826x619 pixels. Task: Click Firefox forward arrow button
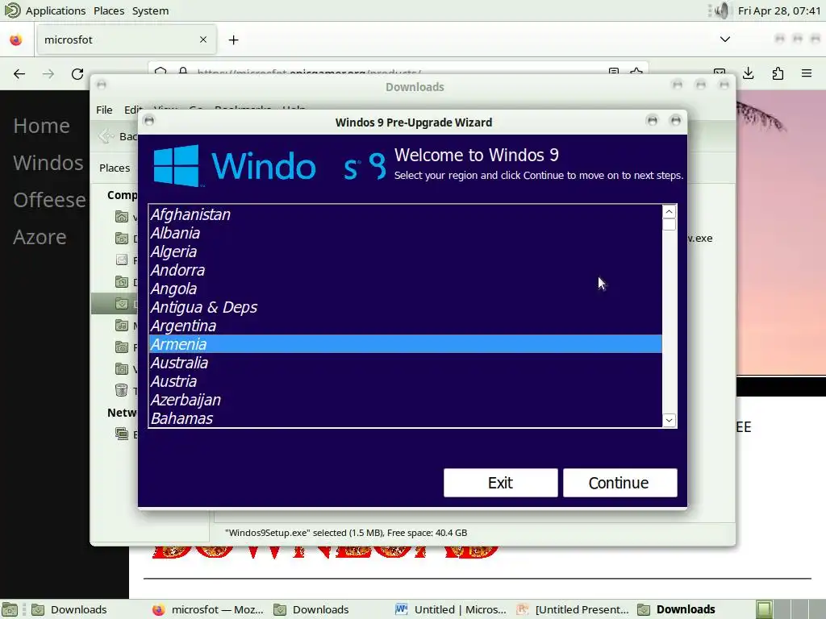click(x=48, y=73)
